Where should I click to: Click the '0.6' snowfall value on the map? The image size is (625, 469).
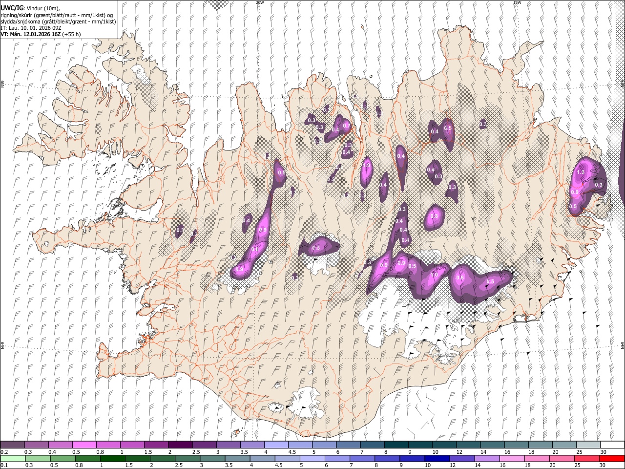pyautogui.click(x=459, y=278)
